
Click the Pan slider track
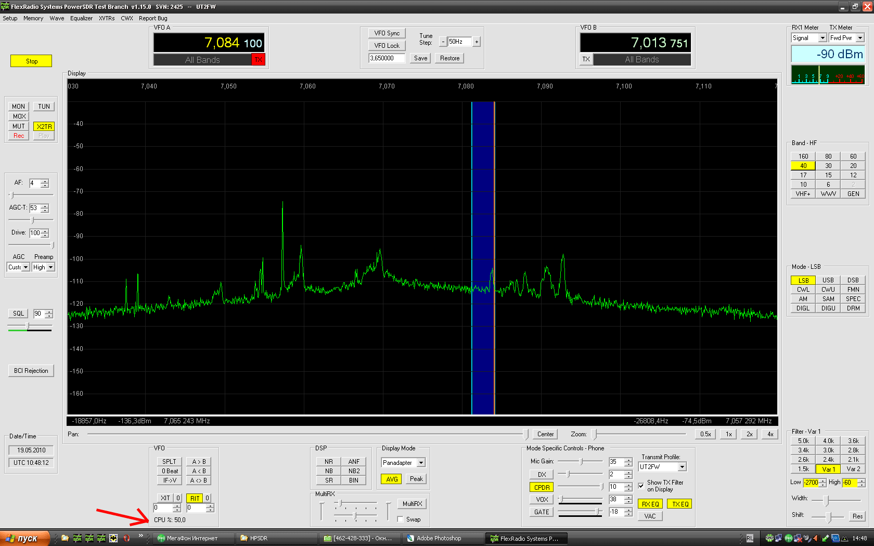point(307,434)
